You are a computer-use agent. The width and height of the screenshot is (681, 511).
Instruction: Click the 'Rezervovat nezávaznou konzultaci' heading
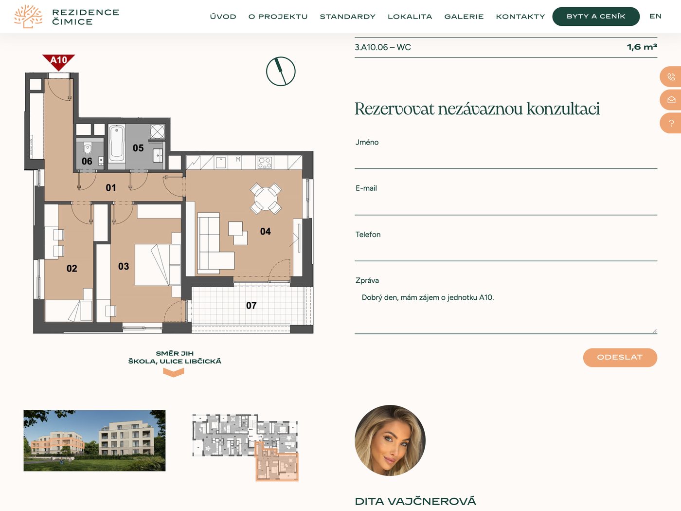(x=477, y=109)
